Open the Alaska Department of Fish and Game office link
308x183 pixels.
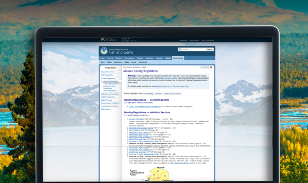[x=172, y=87]
